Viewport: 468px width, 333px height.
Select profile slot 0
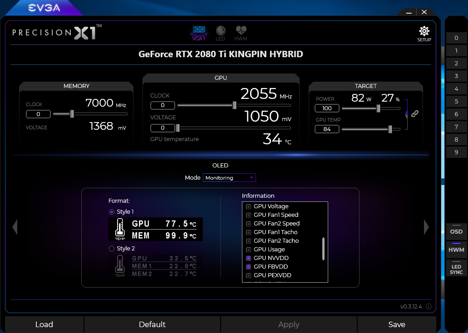456,38
